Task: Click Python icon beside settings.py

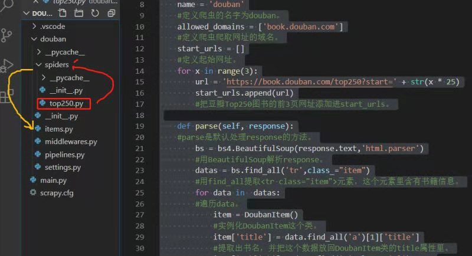Action: tap(38, 167)
